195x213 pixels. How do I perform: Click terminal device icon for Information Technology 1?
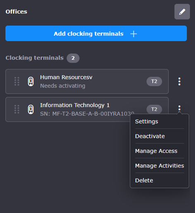click(x=31, y=109)
